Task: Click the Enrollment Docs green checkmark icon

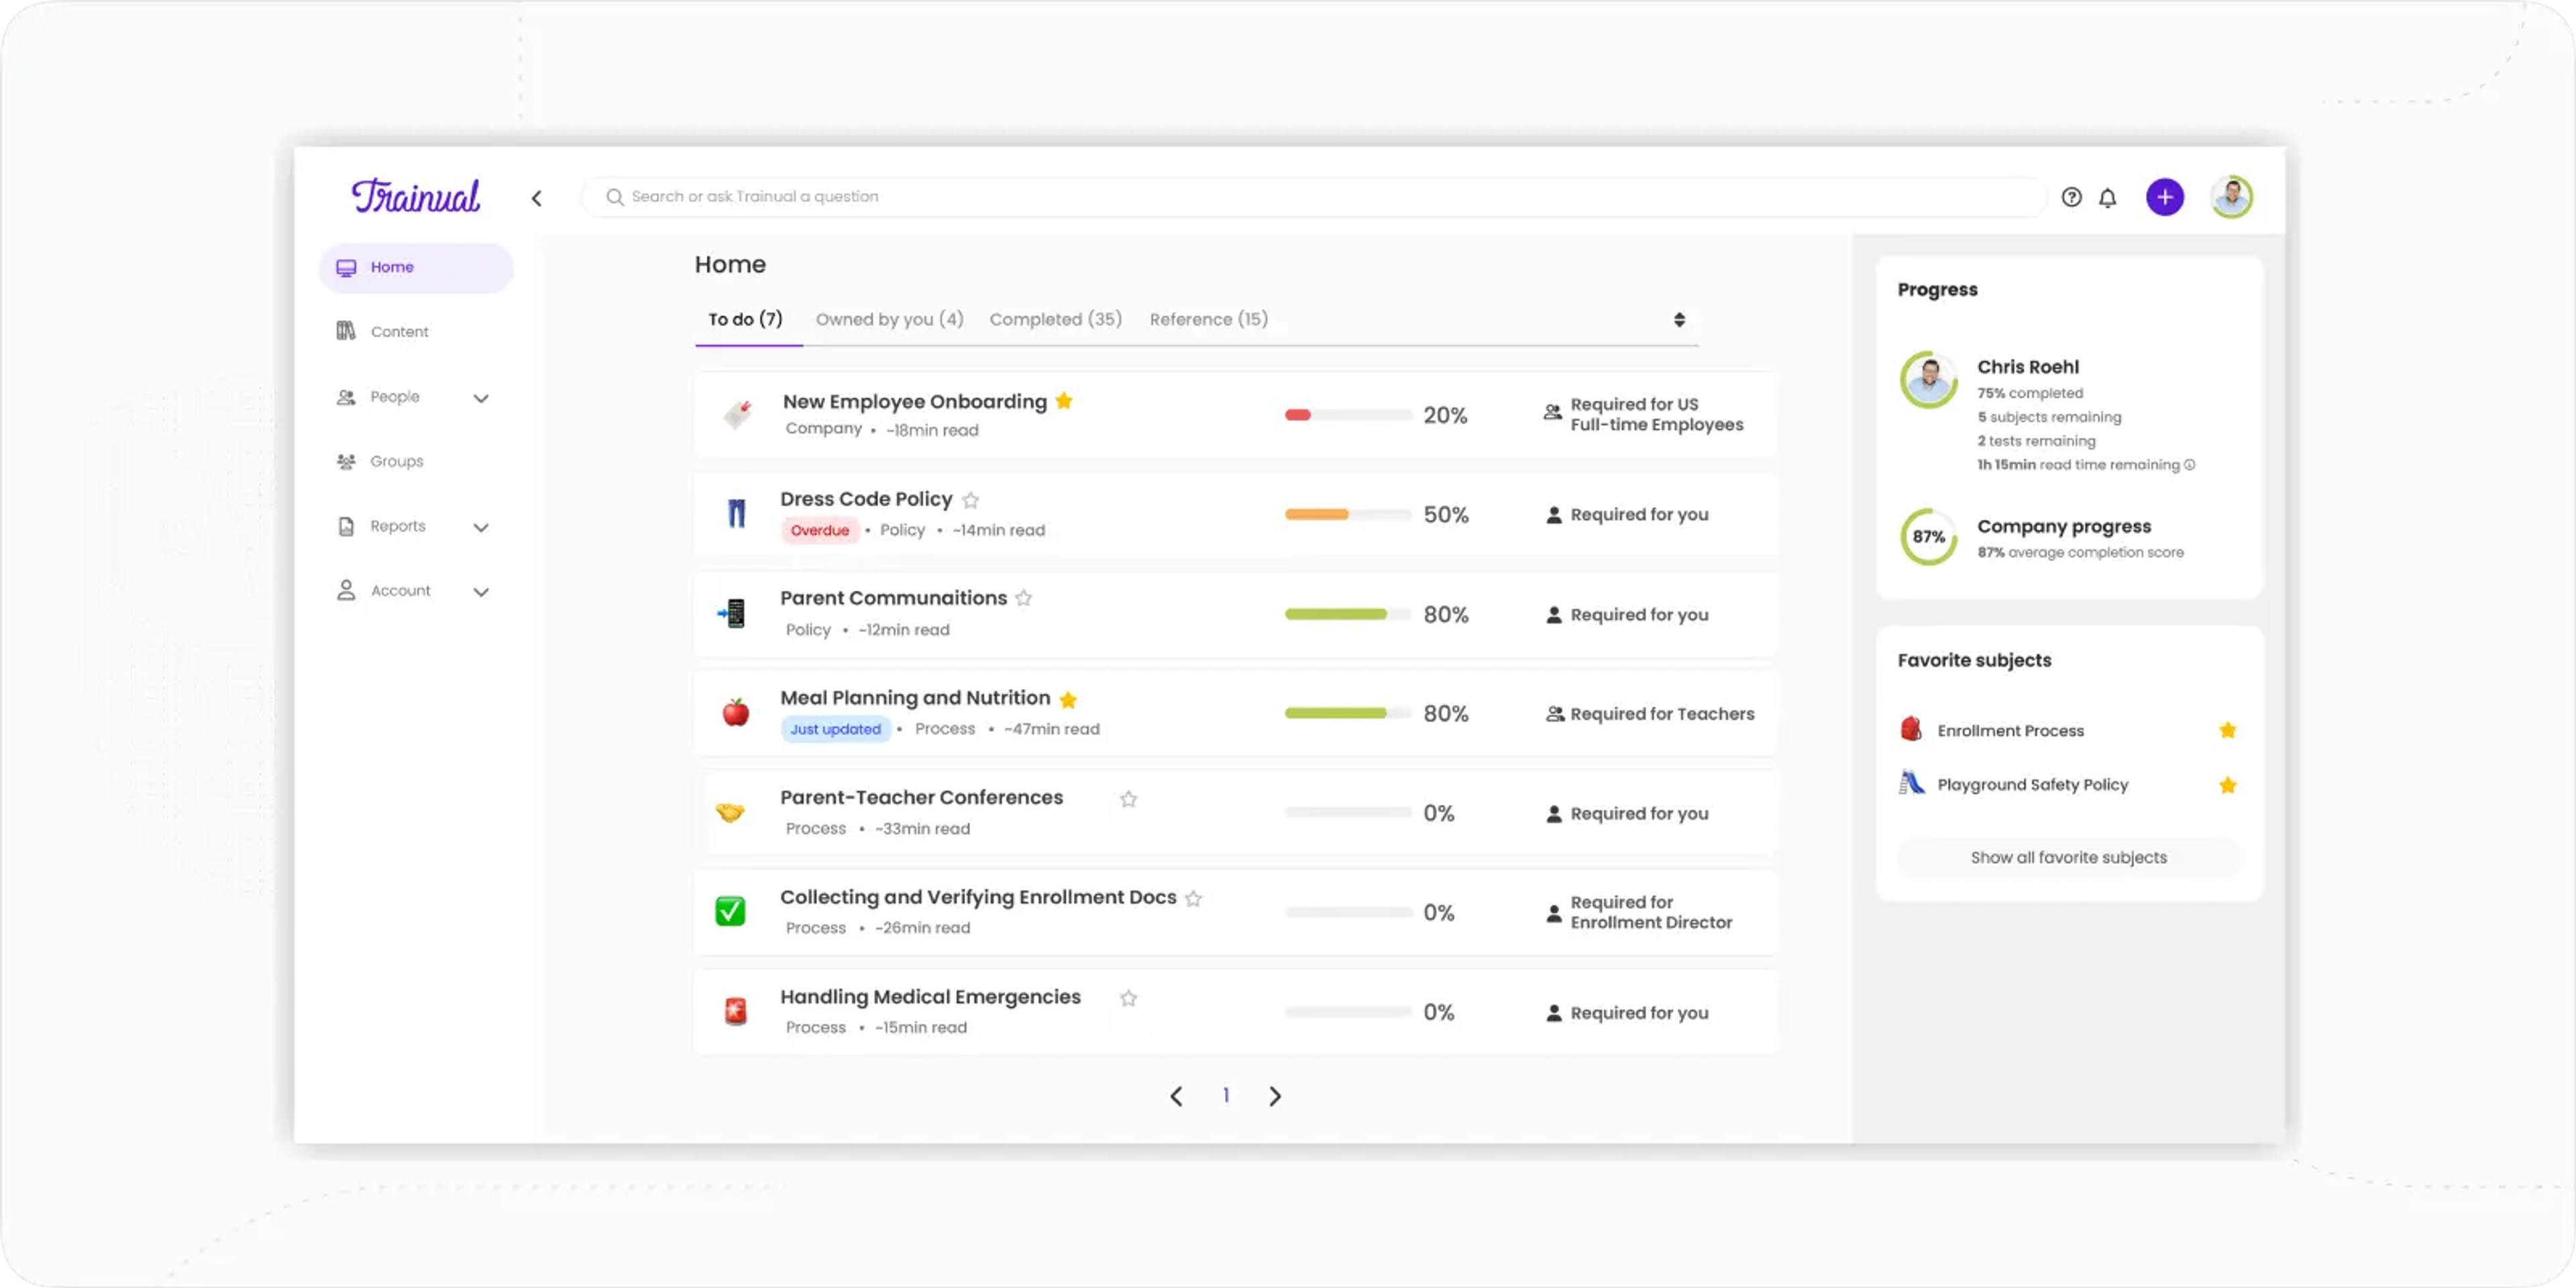Action: [730, 911]
